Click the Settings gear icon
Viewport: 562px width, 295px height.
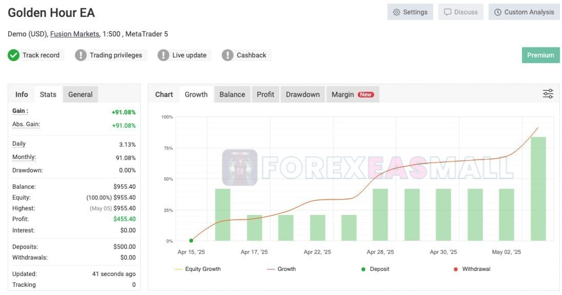point(396,12)
